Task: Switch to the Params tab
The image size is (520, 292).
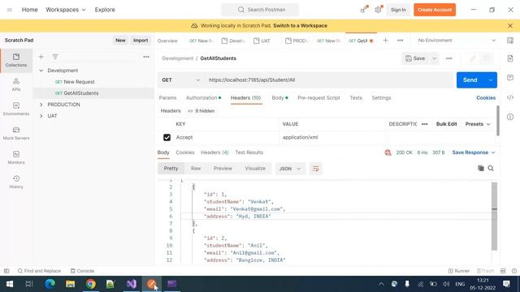Action: pos(168,97)
